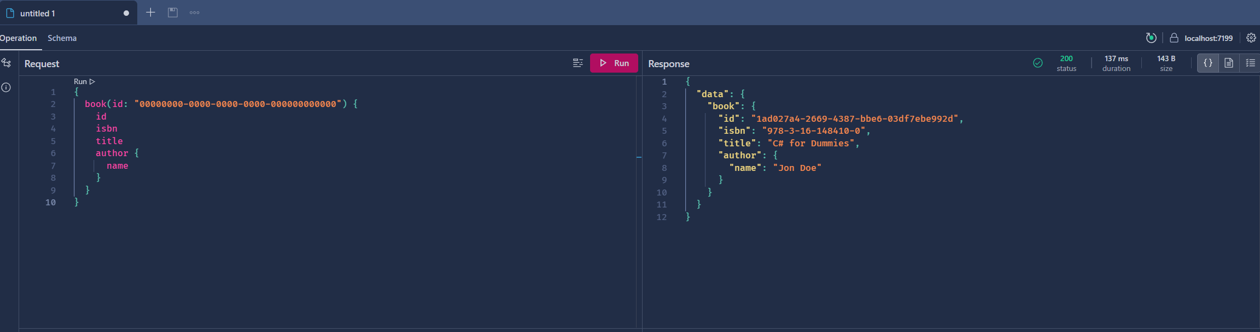Click the 'title' field in request

[x=109, y=141]
